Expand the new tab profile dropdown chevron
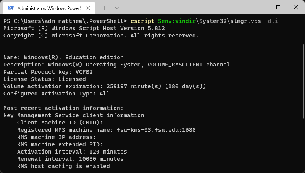The image size is (305, 173). pos(117,8)
